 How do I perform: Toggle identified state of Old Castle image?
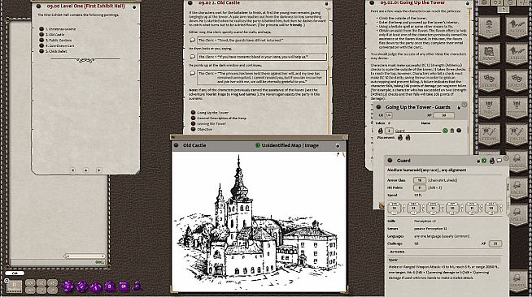pyautogui.click(x=258, y=145)
